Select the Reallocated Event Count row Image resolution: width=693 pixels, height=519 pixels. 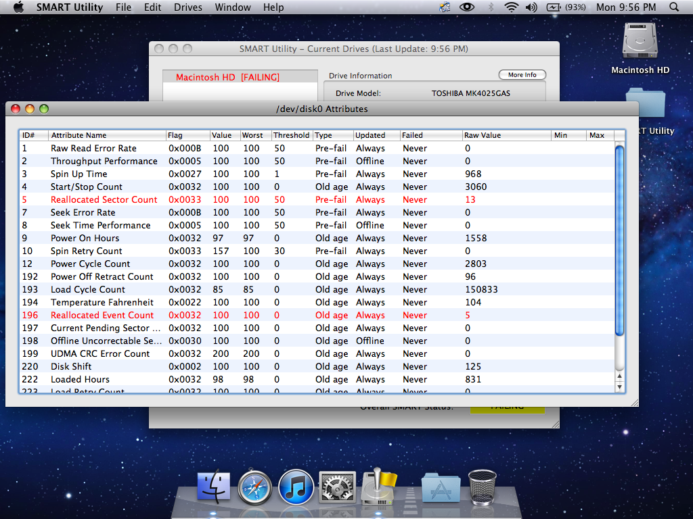317,315
